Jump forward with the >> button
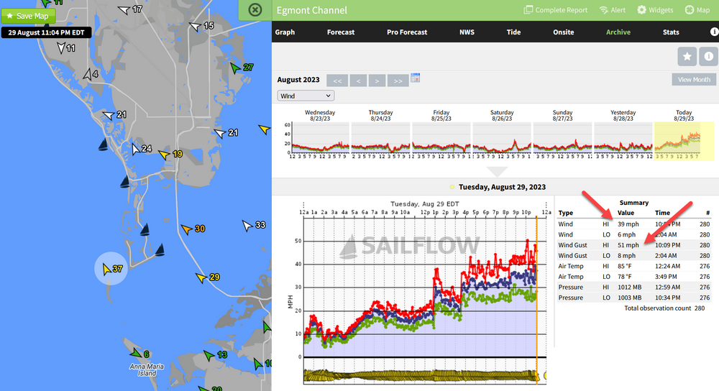The height and width of the screenshot is (391, 719). (398, 80)
